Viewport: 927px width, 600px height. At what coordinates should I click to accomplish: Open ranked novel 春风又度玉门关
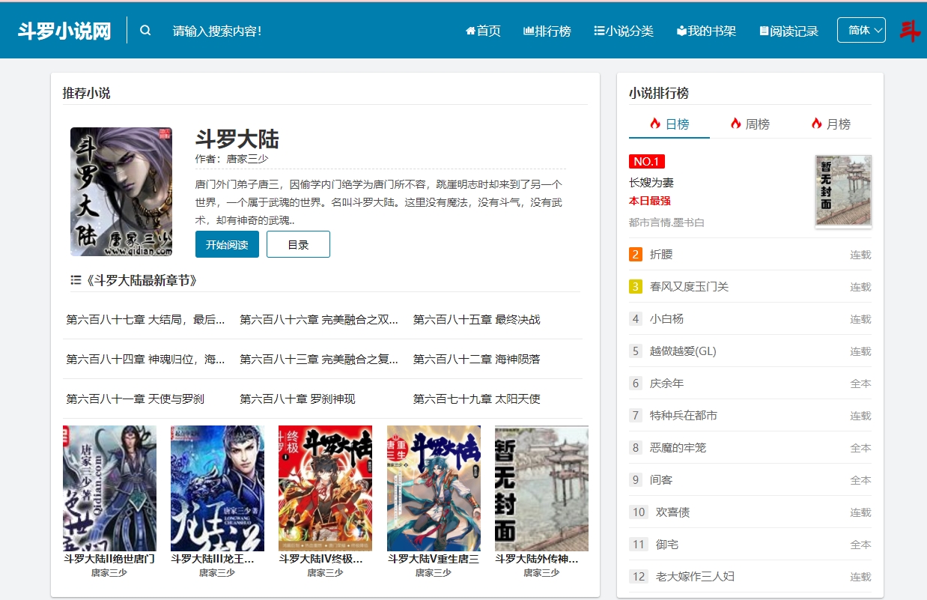pyautogui.click(x=689, y=286)
